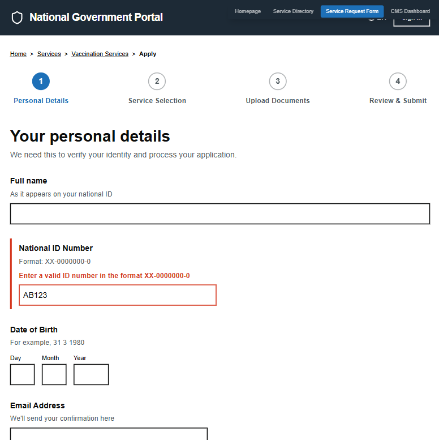Click the National Government Portal title

coord(96,18)
